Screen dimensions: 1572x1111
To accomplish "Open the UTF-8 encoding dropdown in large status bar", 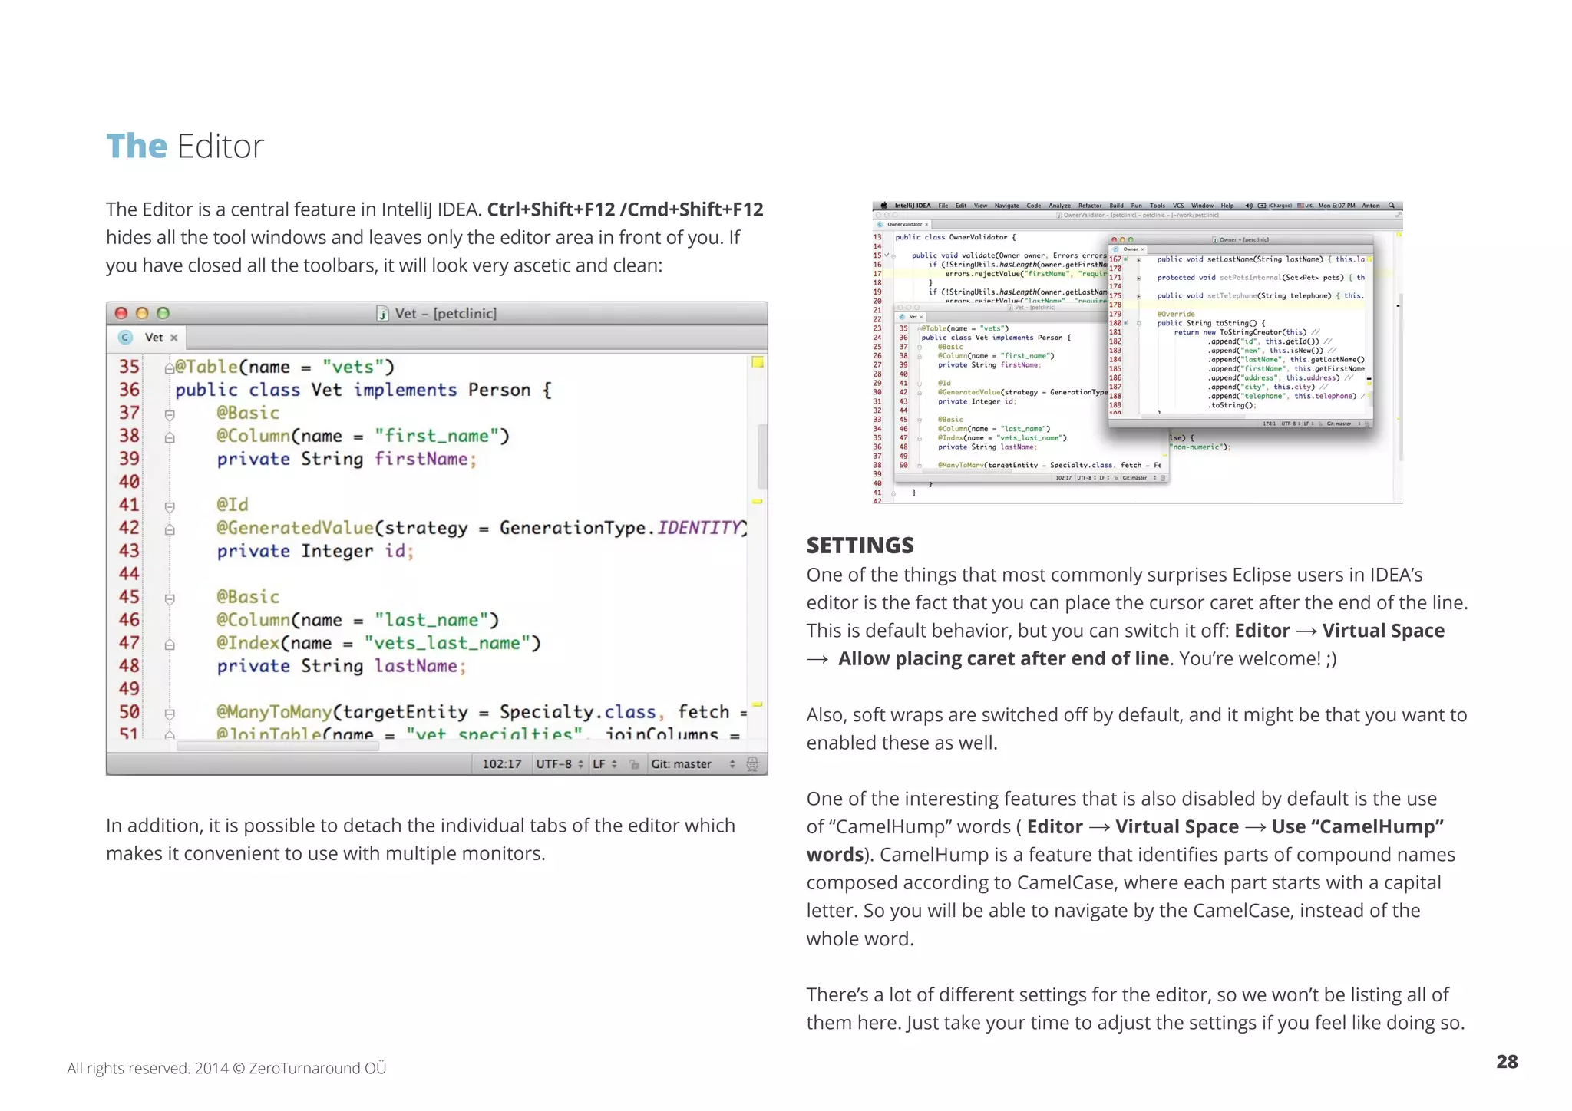I will click(x=560, y=764).
